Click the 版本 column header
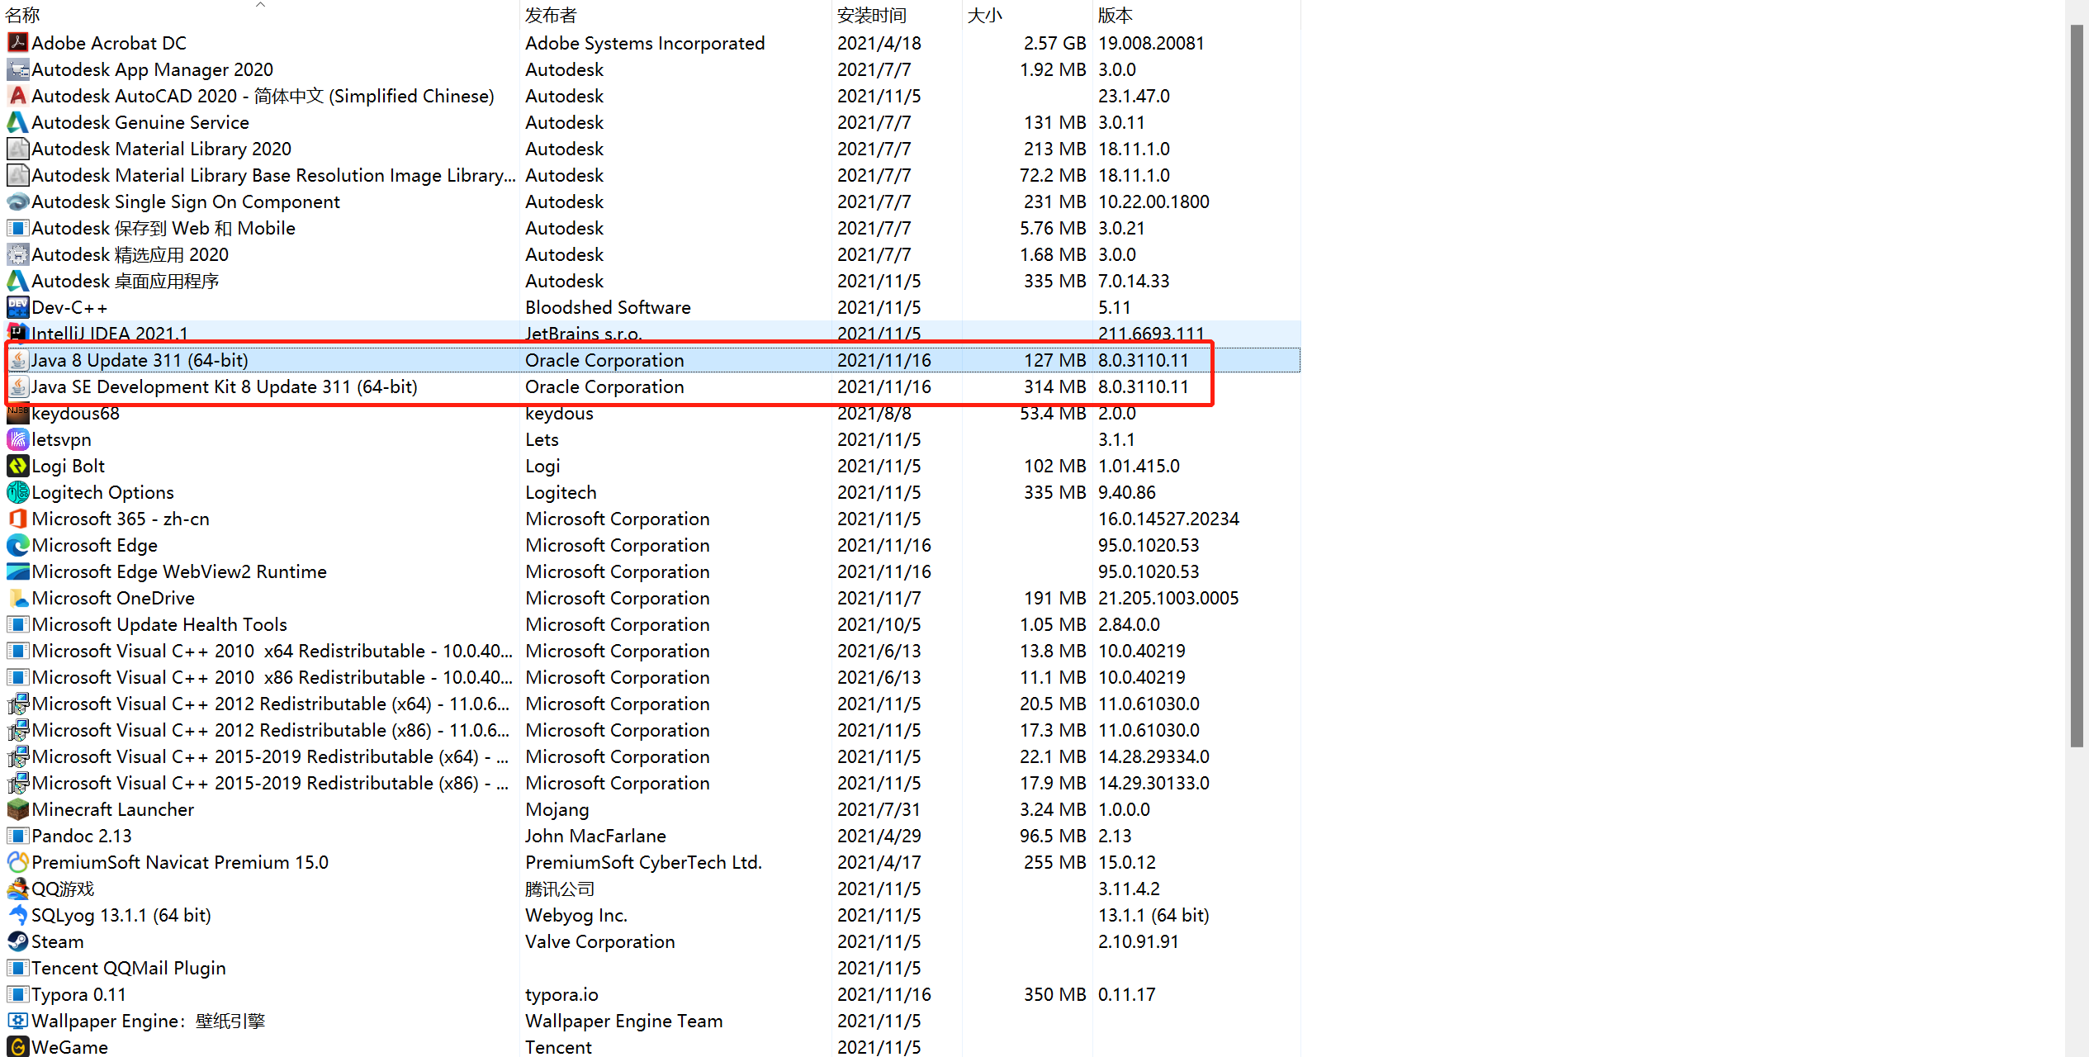 pyautogui.click(x=1115, y=15)
